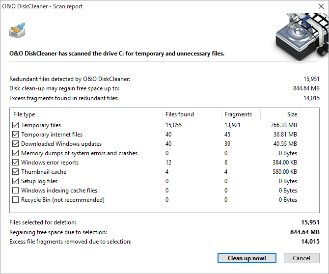
Task: Click the bold scanned drive C: heading
Action: point(117,54)
